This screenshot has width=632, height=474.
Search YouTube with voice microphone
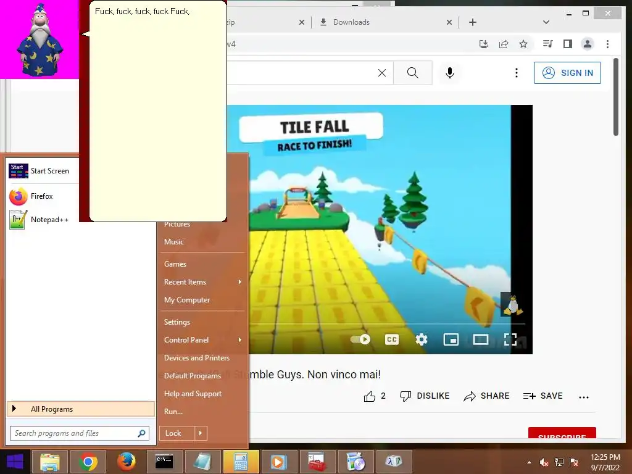(450, 73)
